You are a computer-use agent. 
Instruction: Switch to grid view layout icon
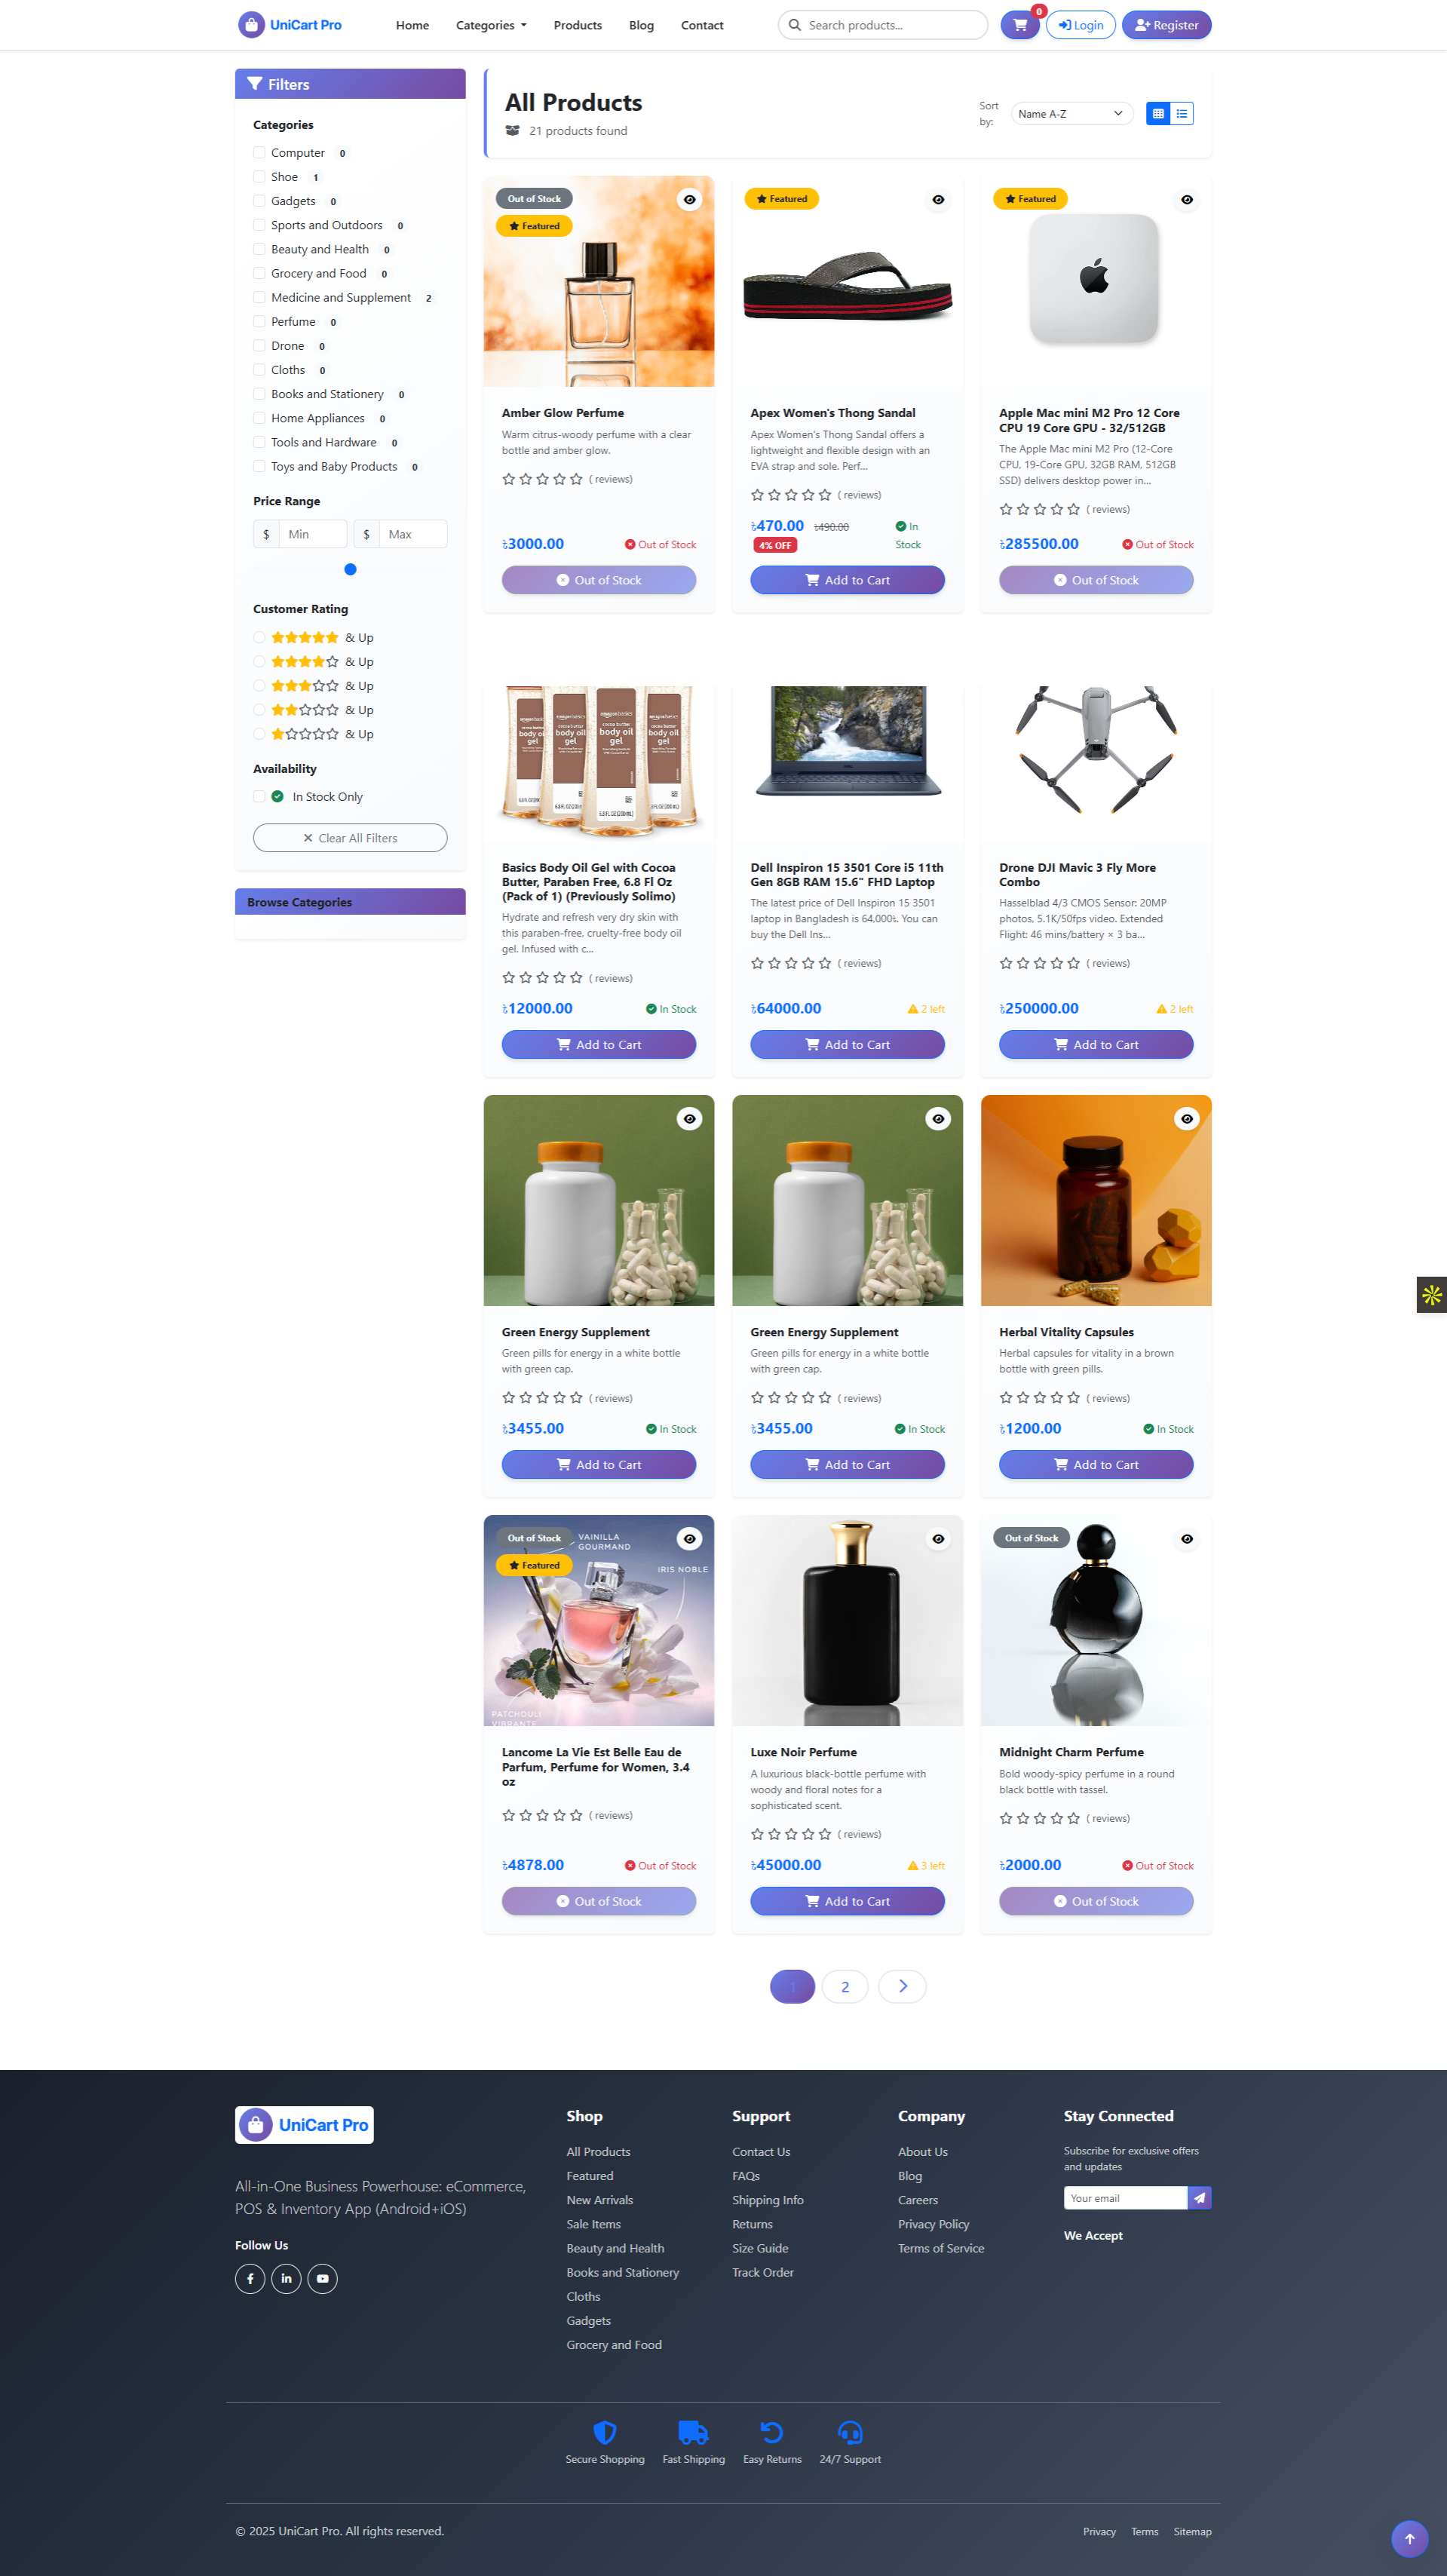1158,114
